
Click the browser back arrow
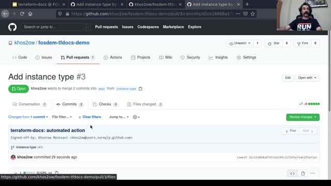[x=5, y=14]
